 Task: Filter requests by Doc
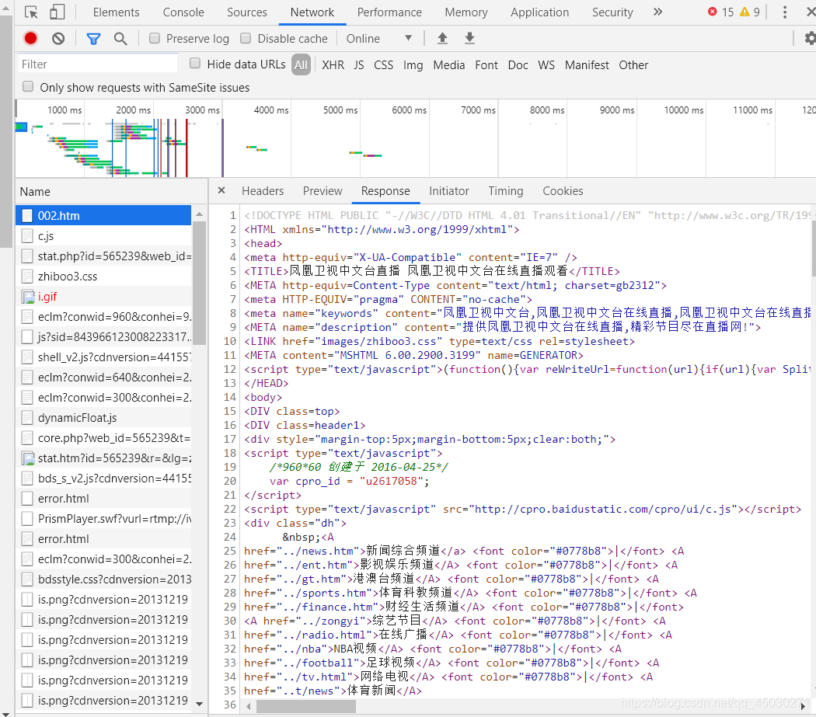click(518, 65)
